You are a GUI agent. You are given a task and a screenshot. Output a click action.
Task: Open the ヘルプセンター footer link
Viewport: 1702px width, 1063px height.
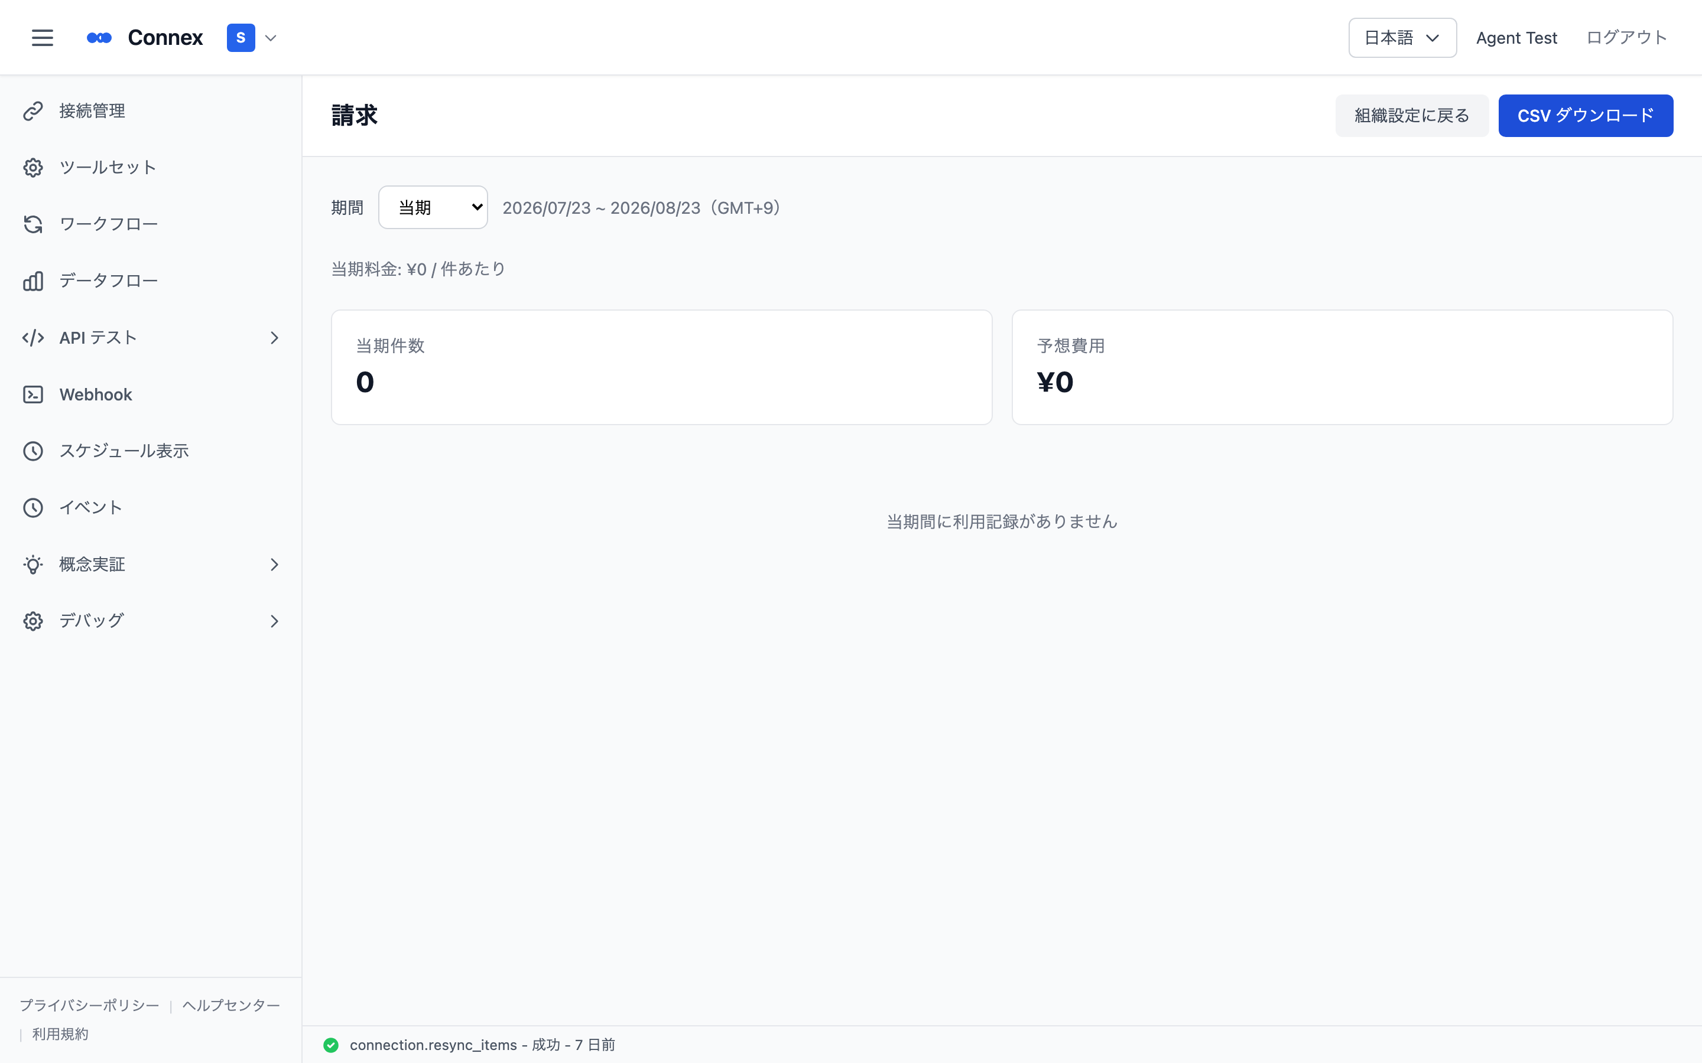[x=232, y=1005]
